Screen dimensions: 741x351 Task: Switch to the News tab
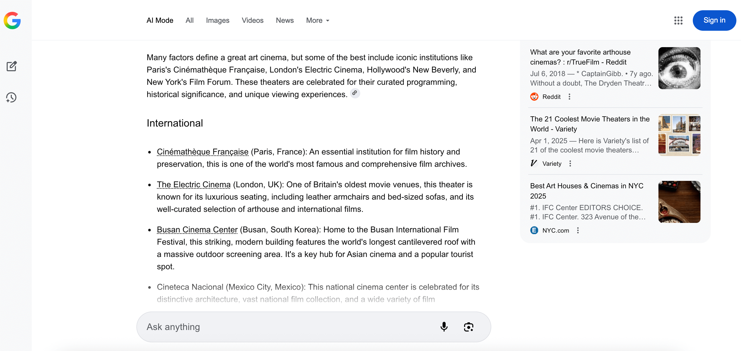(285, 20)
